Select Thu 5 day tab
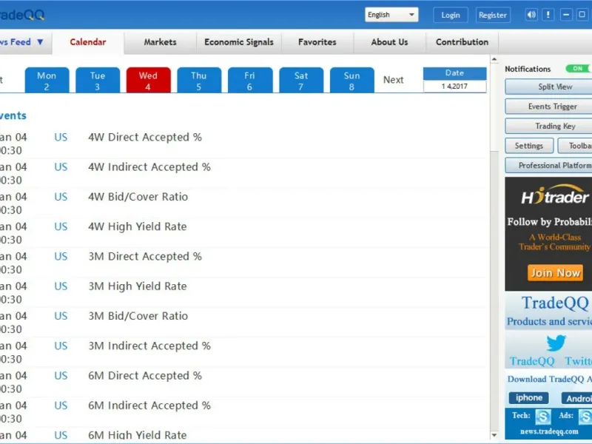 coord(199,81)
